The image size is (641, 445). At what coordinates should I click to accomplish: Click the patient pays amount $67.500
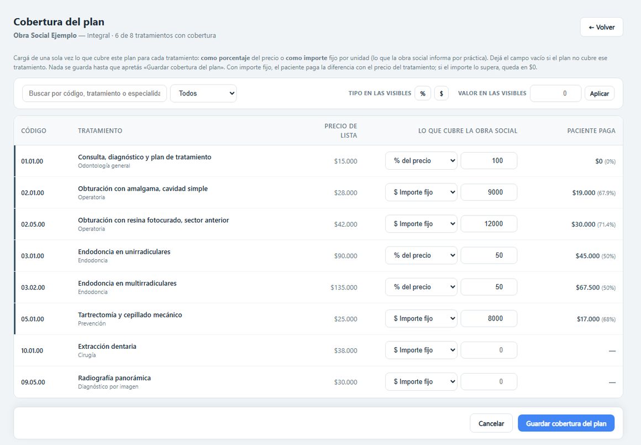click(587, 287)
